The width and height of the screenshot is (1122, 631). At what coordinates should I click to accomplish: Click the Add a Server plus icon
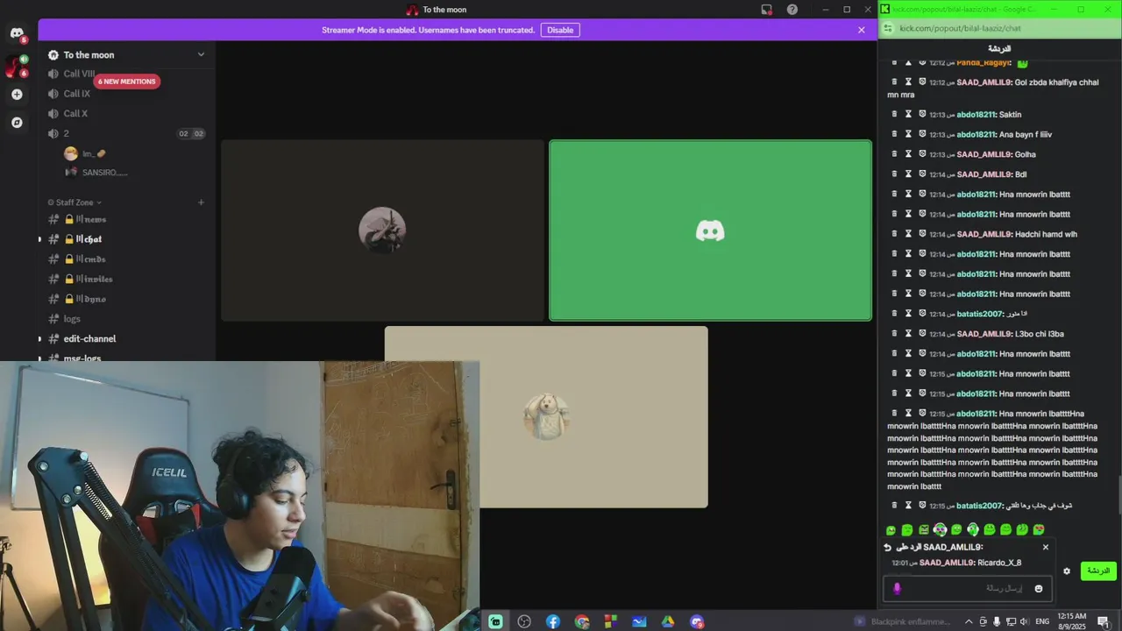click(17, 94)
